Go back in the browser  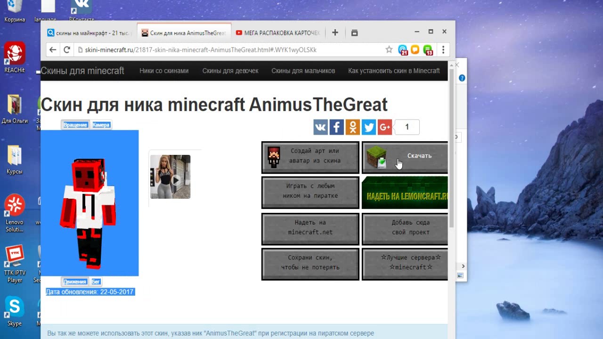pos(53,49)
